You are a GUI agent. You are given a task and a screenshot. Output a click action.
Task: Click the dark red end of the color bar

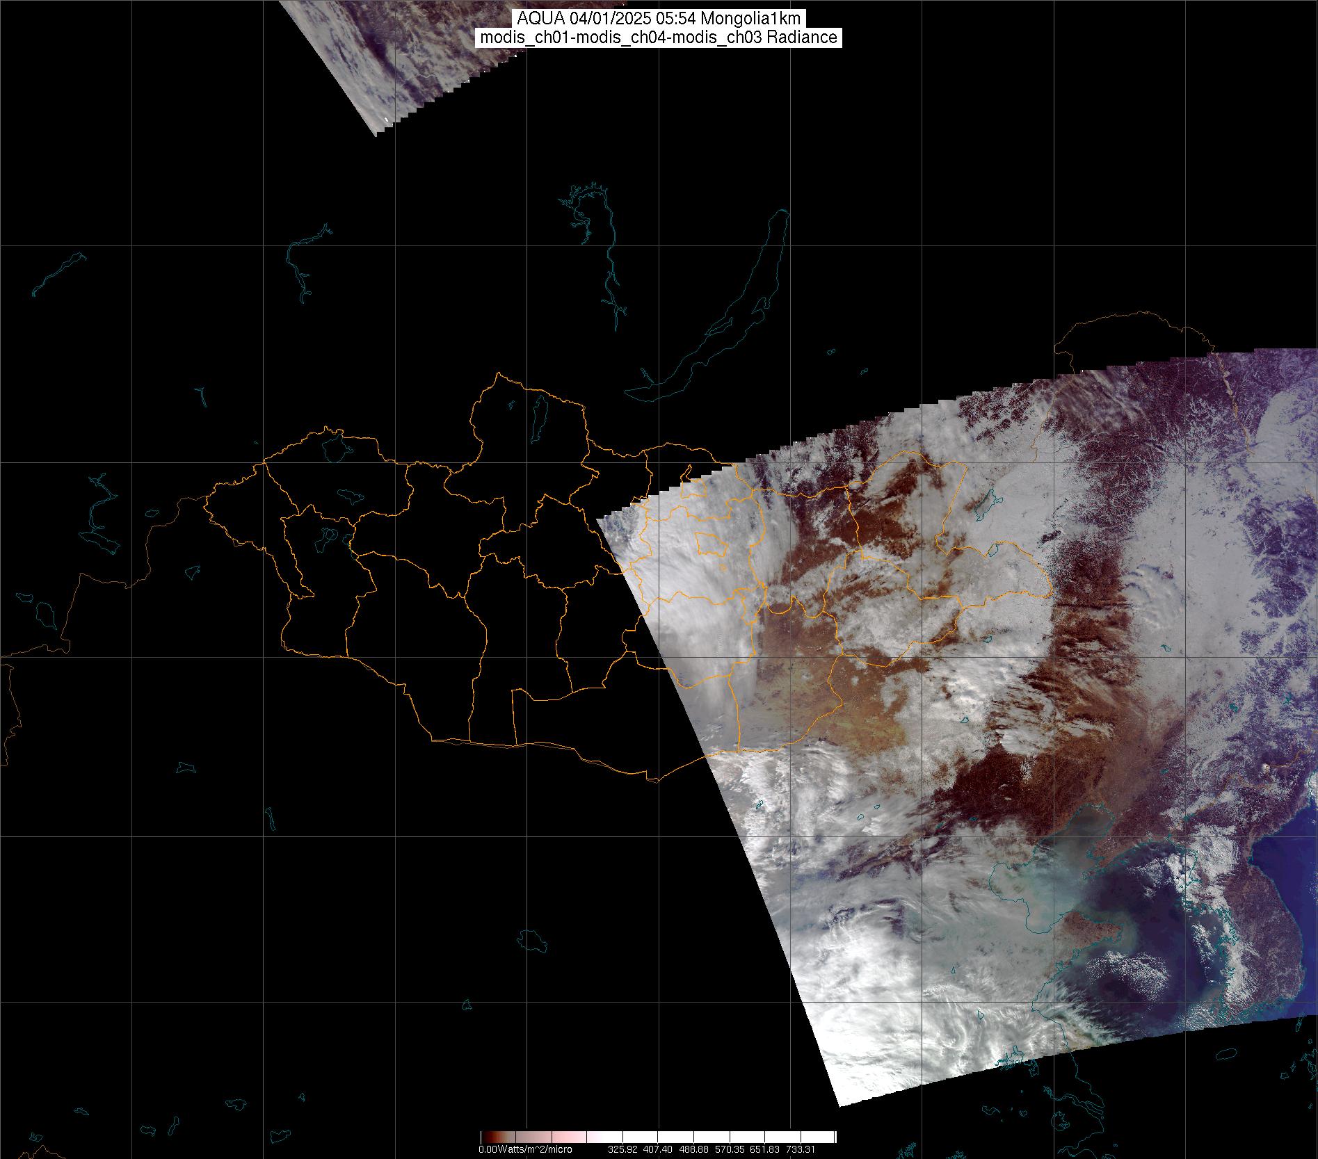(486, 1137)
